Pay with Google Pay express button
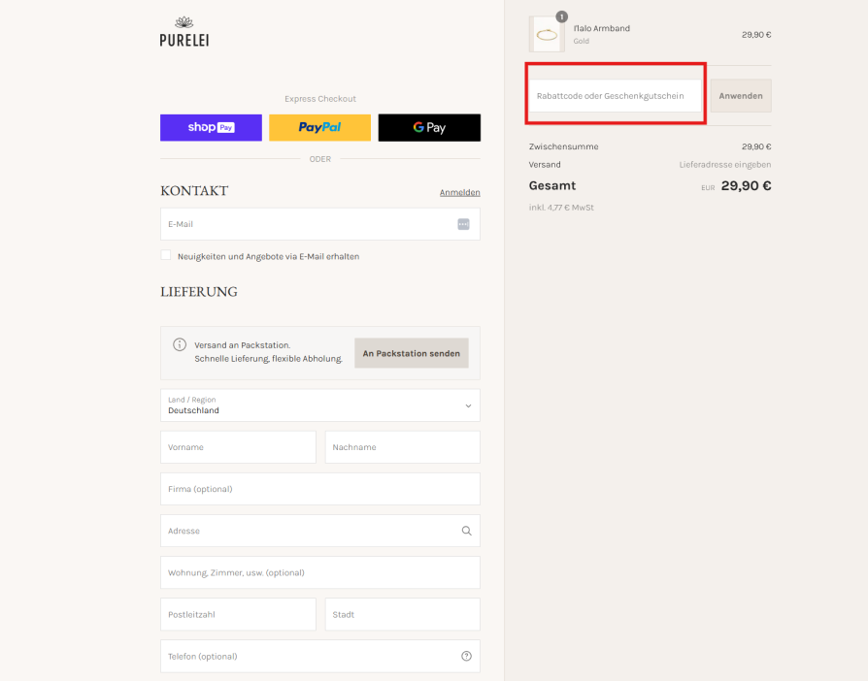This screenshot has height=681, width=868. point(429,128)
